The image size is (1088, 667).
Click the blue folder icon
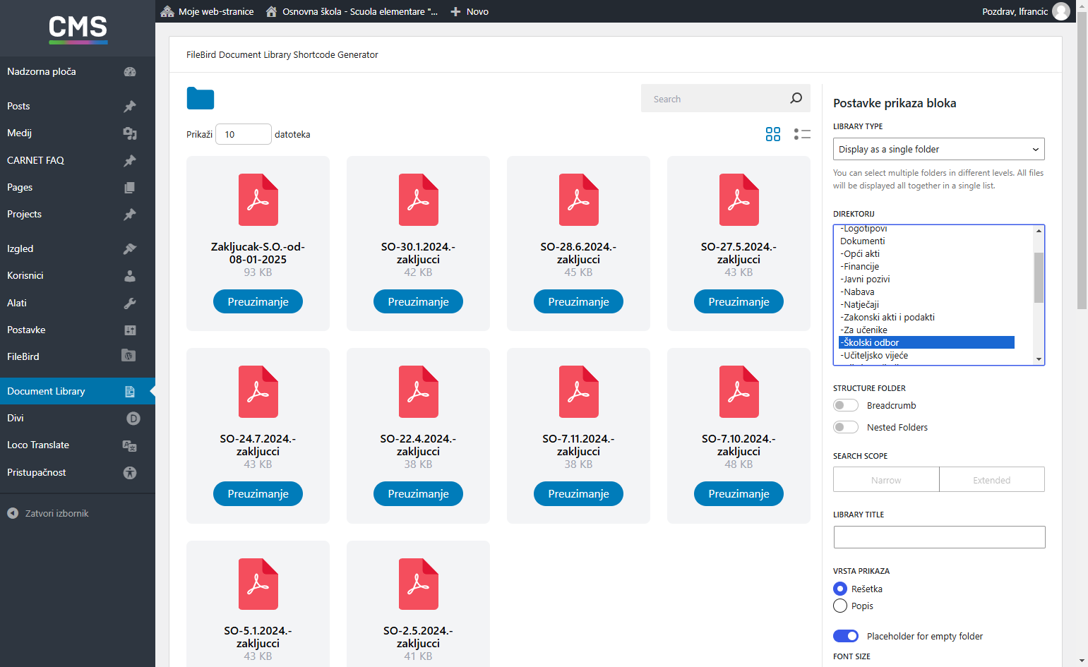click(x=201, y=99)
